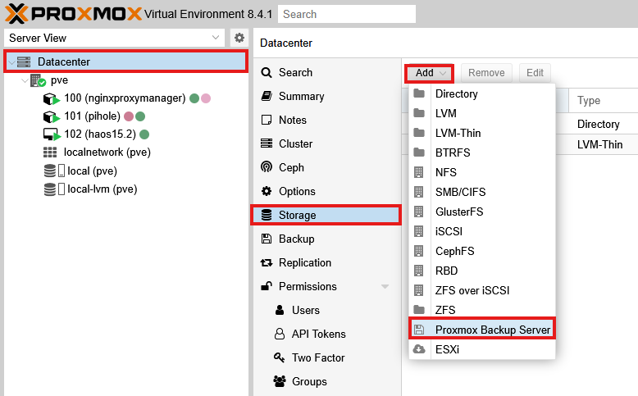Choose BTRFS storage type

[482, 152]
